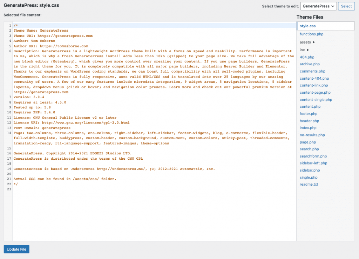Image resolution: width=359 pixels, height=259 pixels.
Task: Open functions.php file
Action: (311, 34)
